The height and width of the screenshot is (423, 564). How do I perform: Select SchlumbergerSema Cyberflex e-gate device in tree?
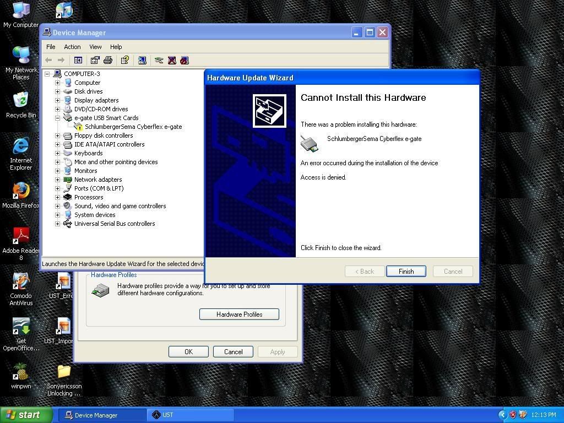click(133, 127)
